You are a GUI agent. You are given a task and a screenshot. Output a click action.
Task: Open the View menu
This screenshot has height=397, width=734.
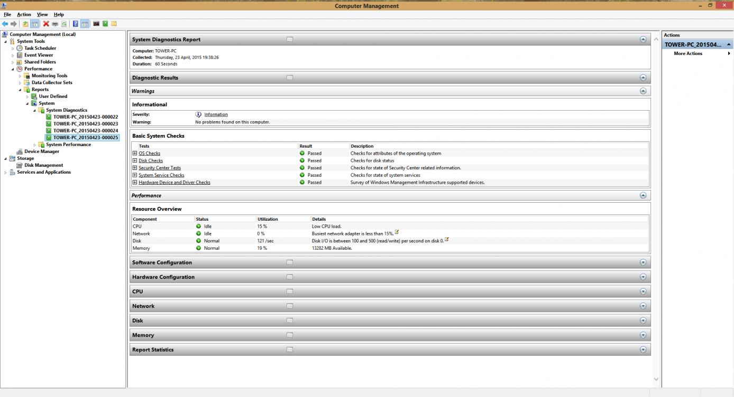pos(42,14)
